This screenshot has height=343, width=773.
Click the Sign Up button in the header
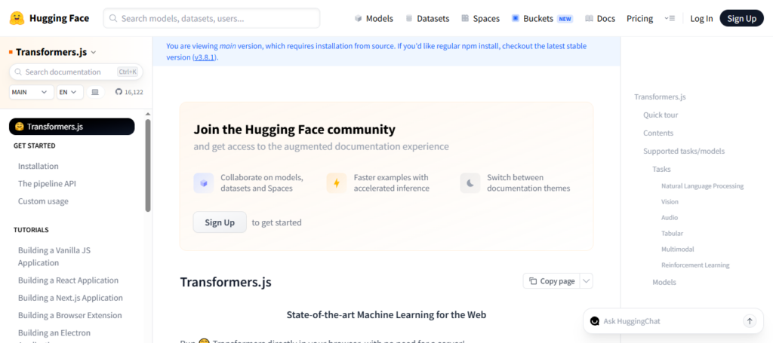(x=741, y=19)
